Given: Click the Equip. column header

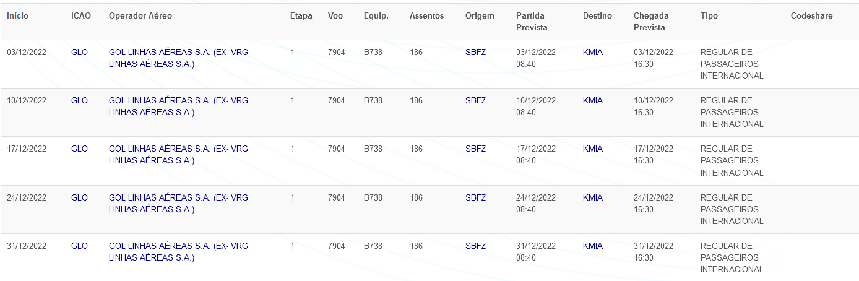Looking at the screenshot, I should pyautogui.click(x=376, y=15).
